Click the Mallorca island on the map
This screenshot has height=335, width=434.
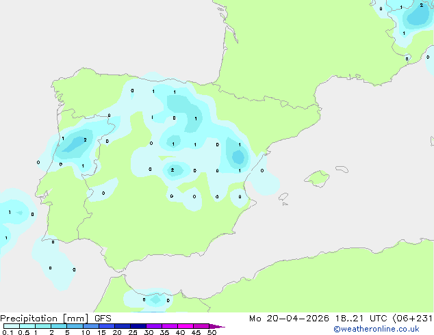317,178
